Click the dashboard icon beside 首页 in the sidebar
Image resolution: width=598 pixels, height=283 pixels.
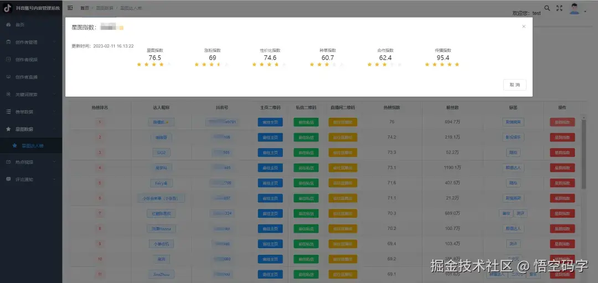coord(8,25)
